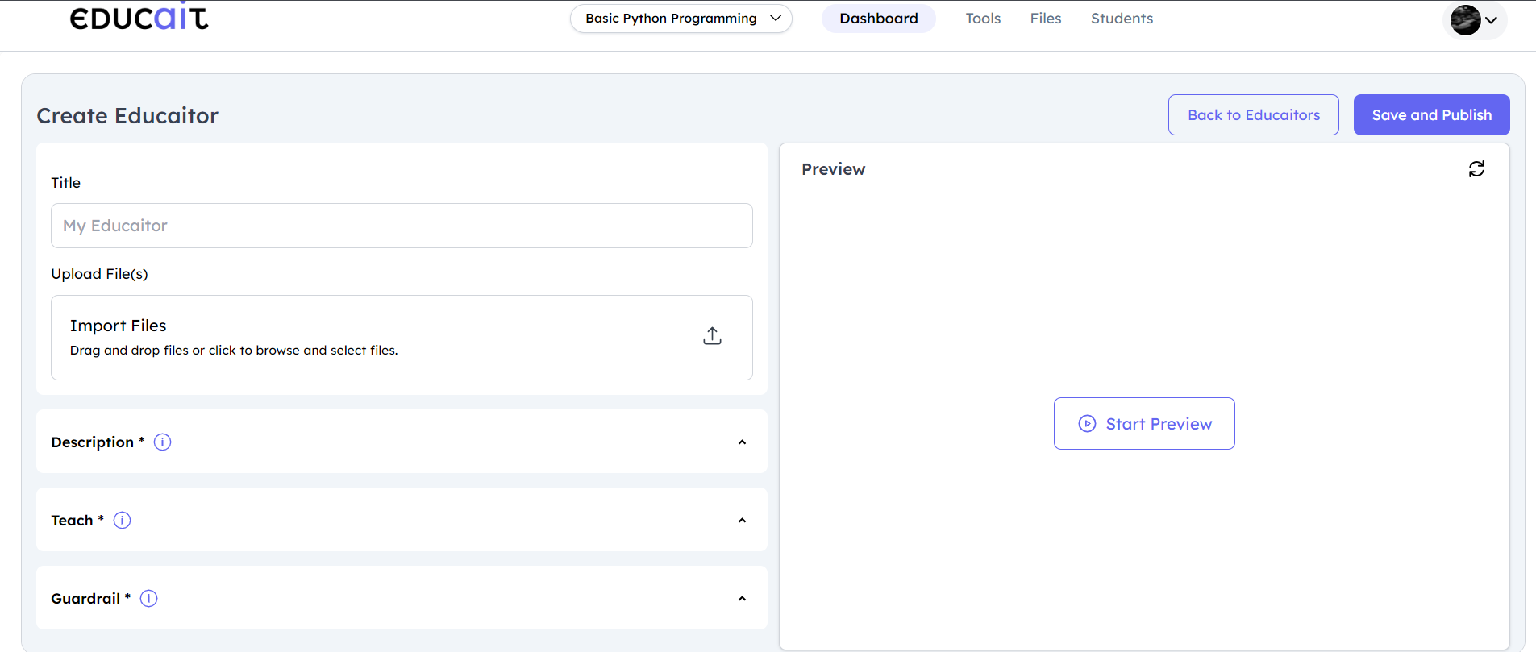
Task: Click the info icon next to Teach
Action: (122, 521)
